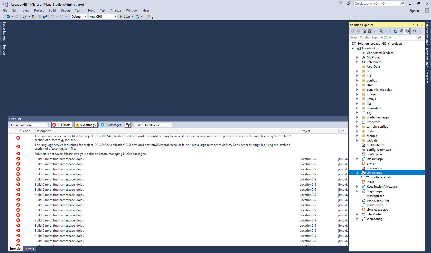Switch to the Output tab
431x253 pixels.
point(29,249)
